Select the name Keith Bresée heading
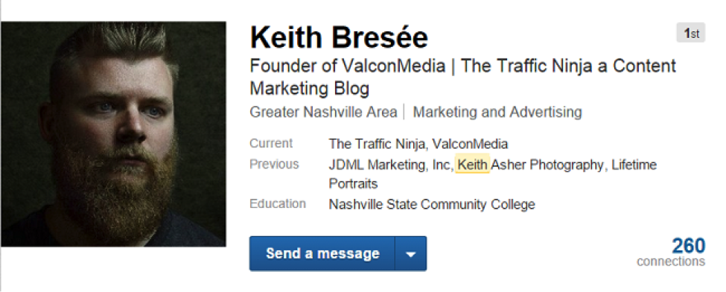This screenshot has height=292, width=726. point(339,37)
